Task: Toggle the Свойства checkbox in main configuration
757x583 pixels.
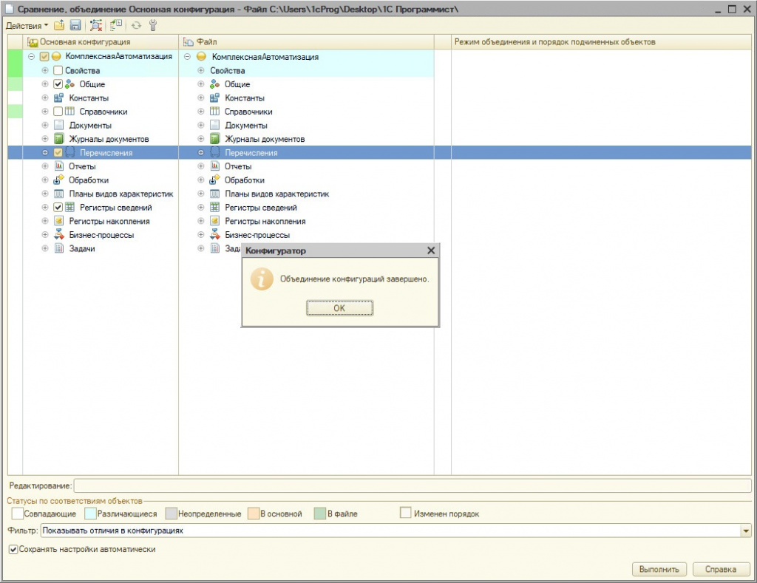Action: pyautogui.click(x=58, y=71)
